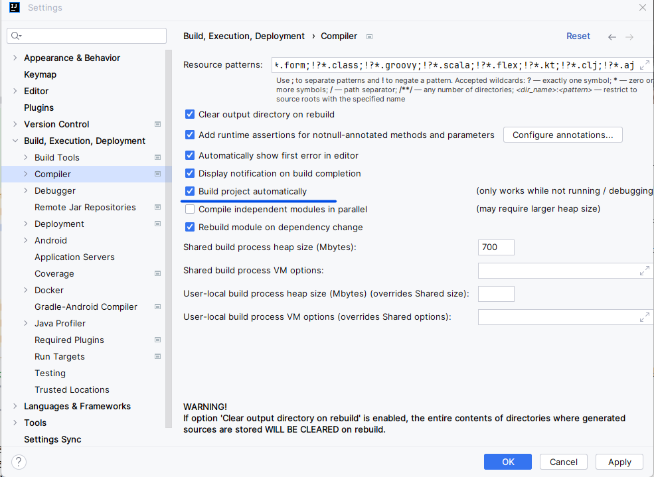
Task: Open the Plugins settings page
Action: coord(39,107)
